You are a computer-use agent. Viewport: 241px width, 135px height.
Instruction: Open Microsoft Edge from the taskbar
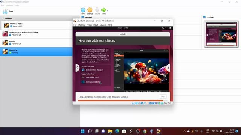click(x=117, y=131)
